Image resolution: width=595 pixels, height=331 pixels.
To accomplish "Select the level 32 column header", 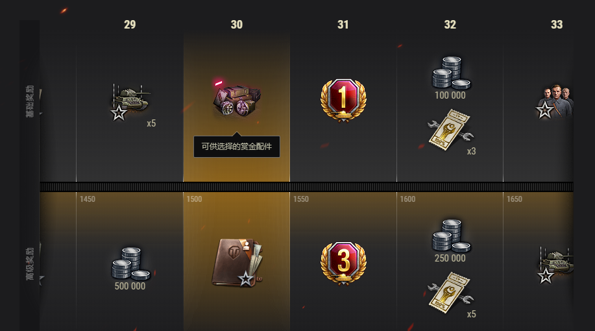I will coord(450,25).
